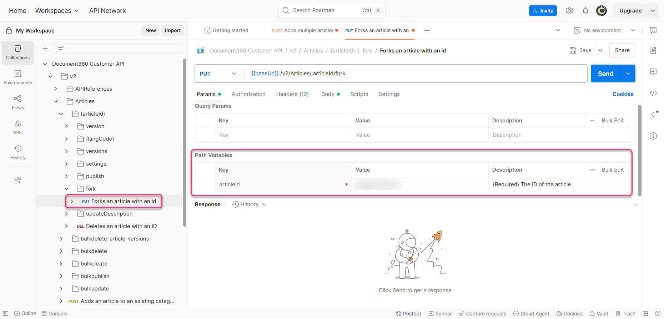Viewport: 664px width, 319px height.
Task: Open the Collections sidebar panel
Action: click(x=18, y=53)
